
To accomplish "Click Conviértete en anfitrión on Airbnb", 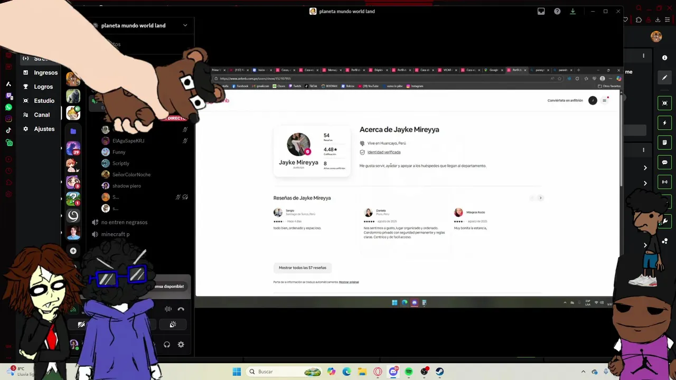I will tap(565, 100).
